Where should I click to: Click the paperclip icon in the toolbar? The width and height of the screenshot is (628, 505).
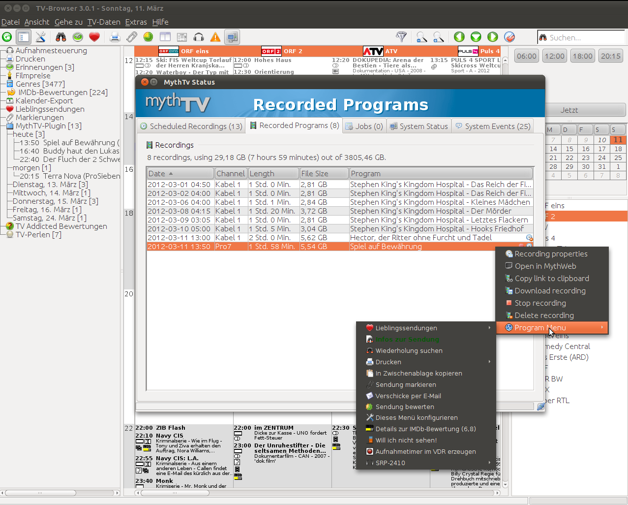[x=131, y=37]
